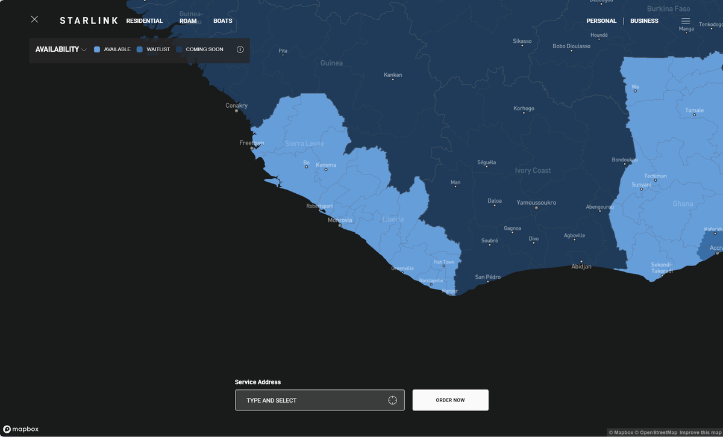Click the Sikasso city label

coord(522,42)
